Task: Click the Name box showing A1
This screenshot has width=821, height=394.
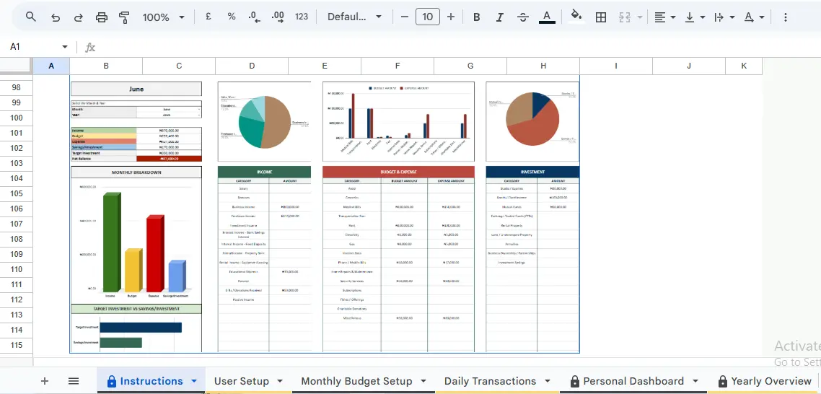Action: tap(38, 47)
